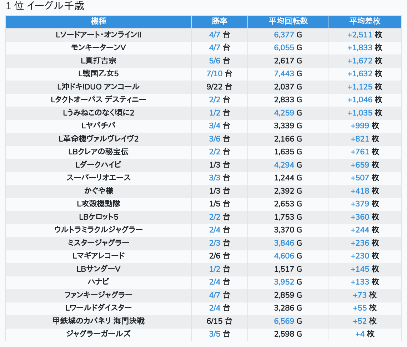Click ウルトラミラクルジャグラー machine name
407x347 pixels.
(x=99, y=230)
